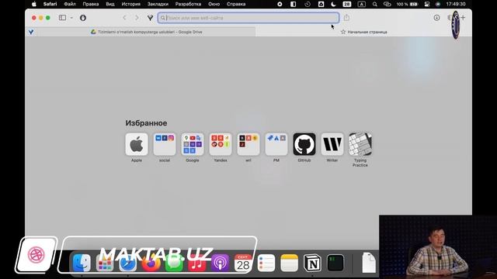
Task: Open the Google favorites folder
Action: click(193, 144)
